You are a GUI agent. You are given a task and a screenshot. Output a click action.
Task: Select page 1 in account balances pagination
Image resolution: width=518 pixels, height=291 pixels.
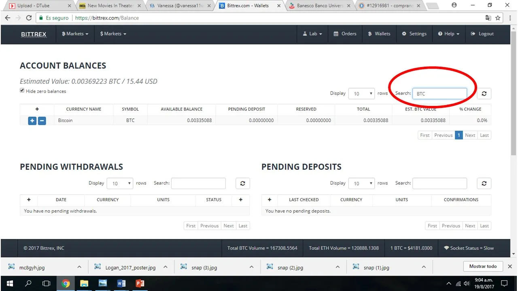pyautogui.click(x=459, y=135)
